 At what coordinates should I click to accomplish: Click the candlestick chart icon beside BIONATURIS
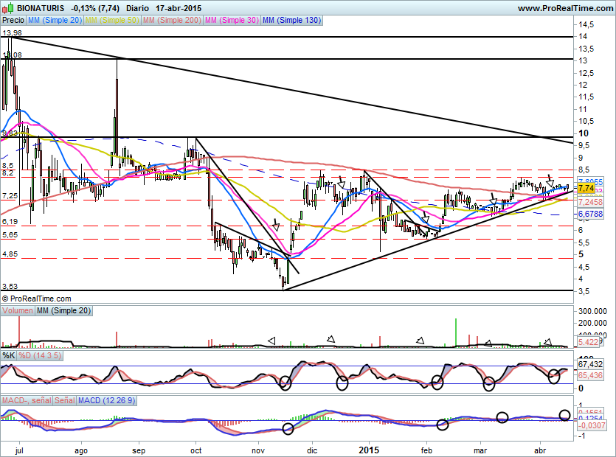coord(8,8)
